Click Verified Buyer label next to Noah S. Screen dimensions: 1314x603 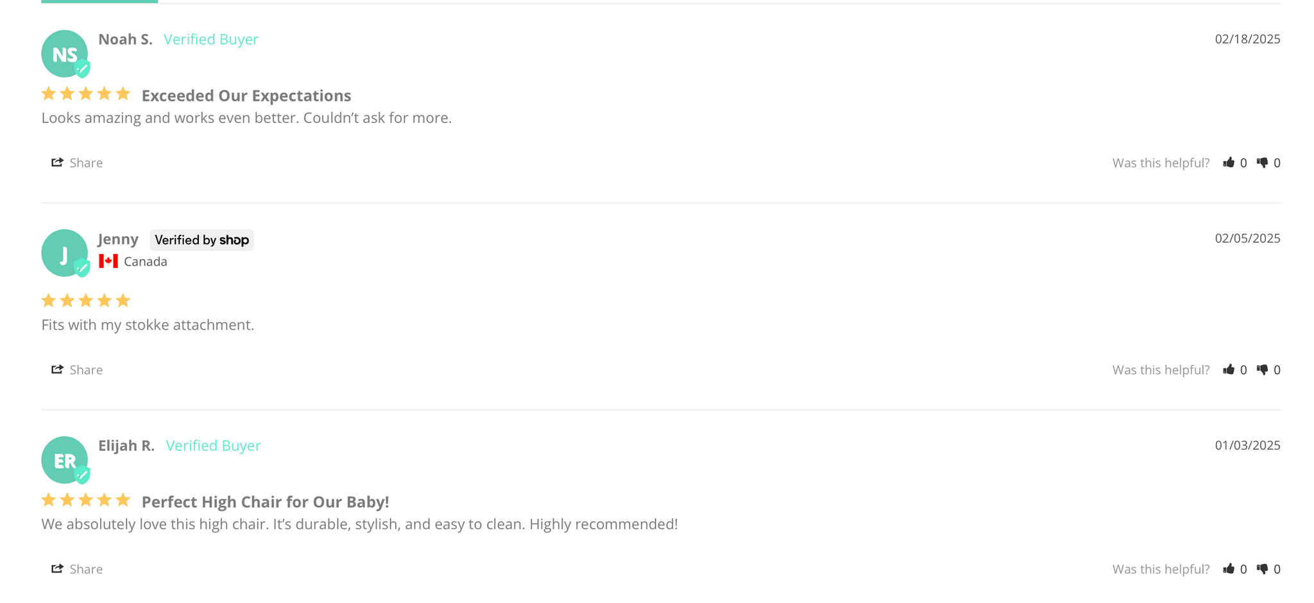[211, 39]
